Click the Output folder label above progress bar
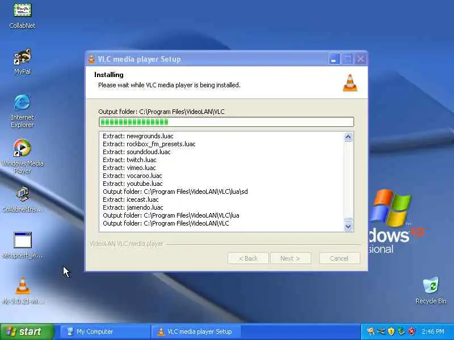Image resolution: width=454 pixels, height=340 pixels. point(161,112)
